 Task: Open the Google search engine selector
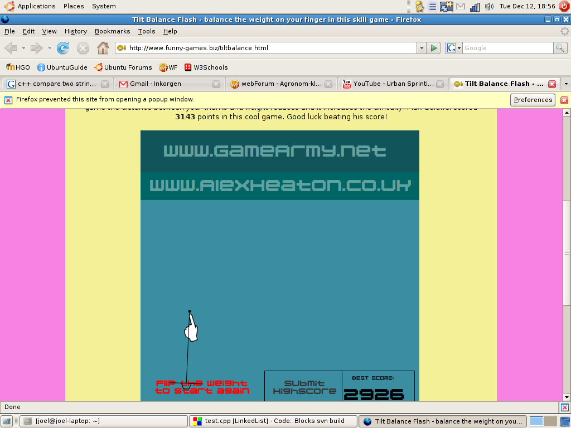[x=454, y=48]
